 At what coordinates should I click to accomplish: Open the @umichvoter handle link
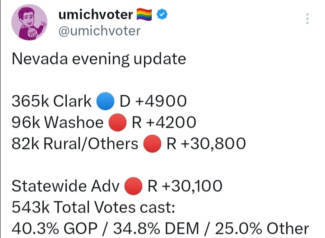tap(99, 31)
